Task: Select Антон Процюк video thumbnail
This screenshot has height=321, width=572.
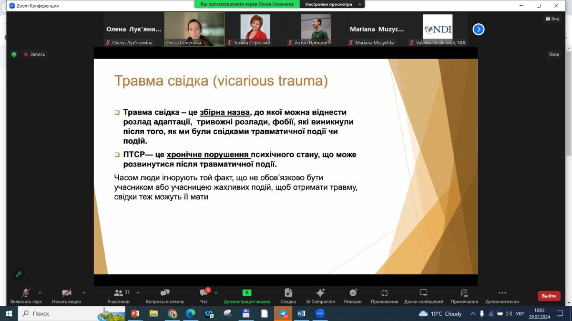Action: click(x=316, y=29)
